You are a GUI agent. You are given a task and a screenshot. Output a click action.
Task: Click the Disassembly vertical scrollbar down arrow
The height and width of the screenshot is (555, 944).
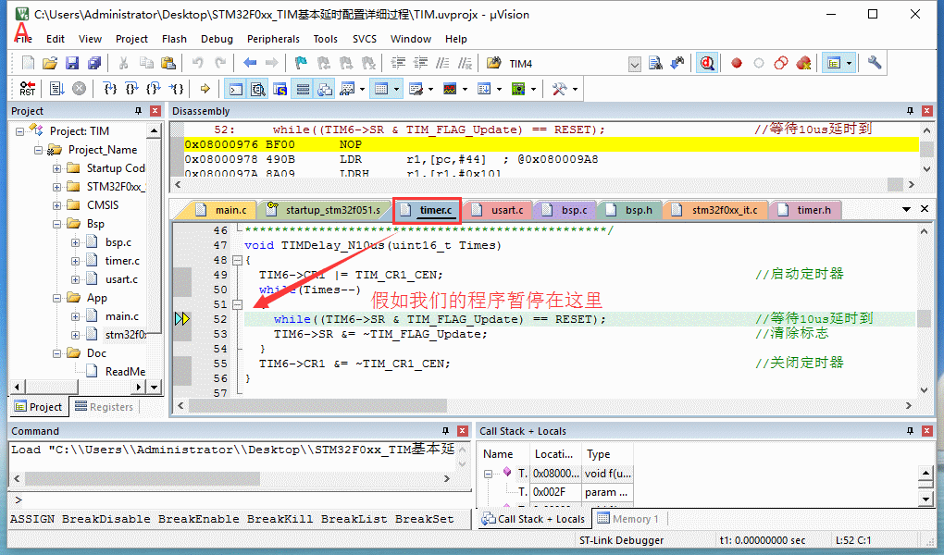(x=927, y=169)
